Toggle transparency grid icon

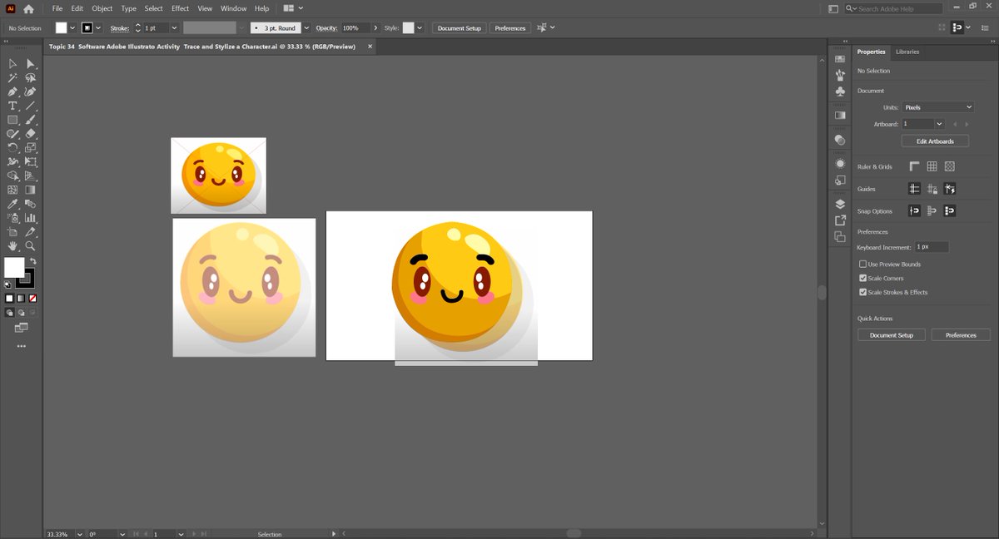pos(949,166)
